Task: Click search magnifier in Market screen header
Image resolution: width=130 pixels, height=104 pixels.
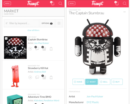Action: pyautogui.click(x=61, y=4)
